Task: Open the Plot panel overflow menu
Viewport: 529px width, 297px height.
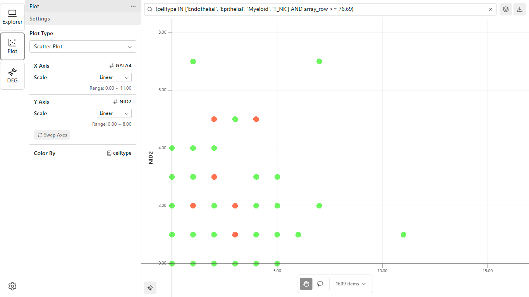Action: [133, 6]
